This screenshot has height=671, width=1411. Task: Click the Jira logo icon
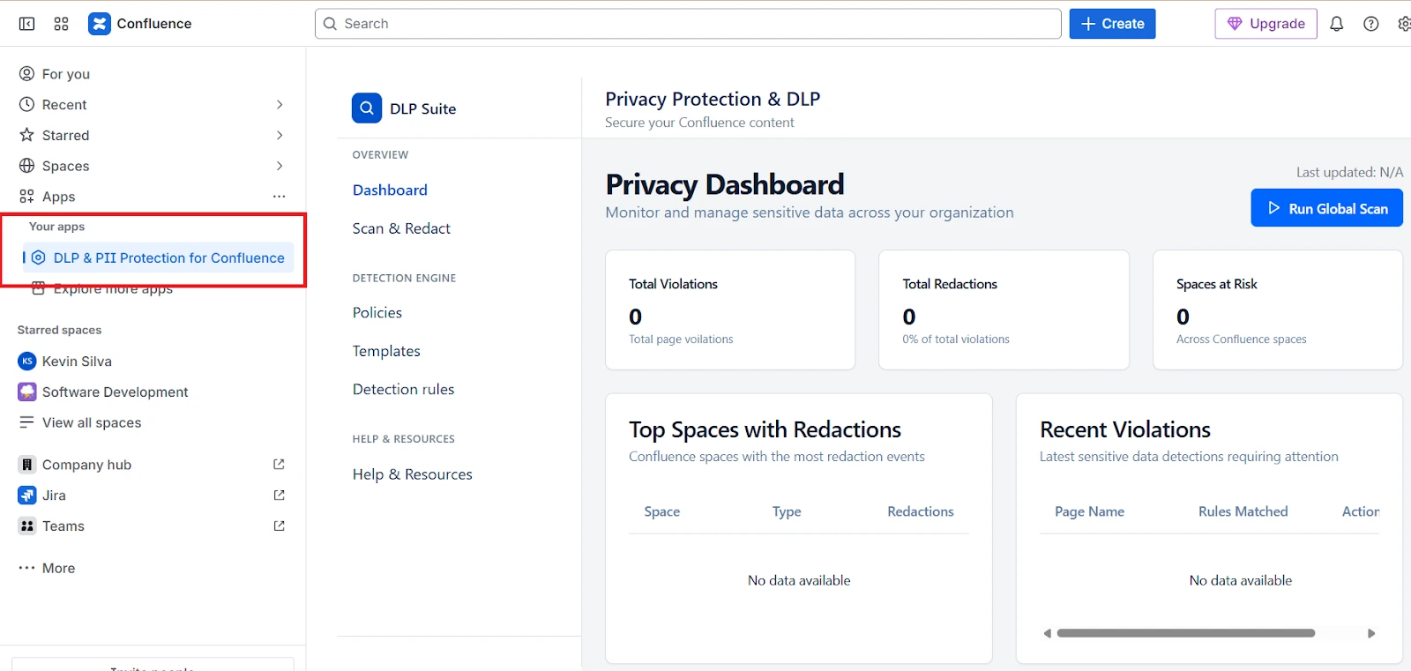27,496
